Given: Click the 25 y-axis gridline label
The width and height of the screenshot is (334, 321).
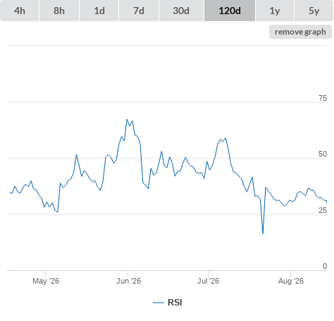Looking at the screenshot, I should pyautogui.click(x=323, y=210).
